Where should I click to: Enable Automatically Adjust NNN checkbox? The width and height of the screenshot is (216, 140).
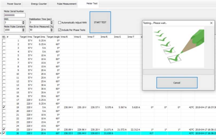pos(60,23)
